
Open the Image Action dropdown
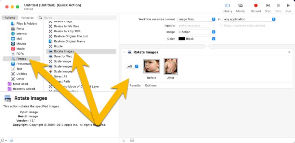(196, 32)
